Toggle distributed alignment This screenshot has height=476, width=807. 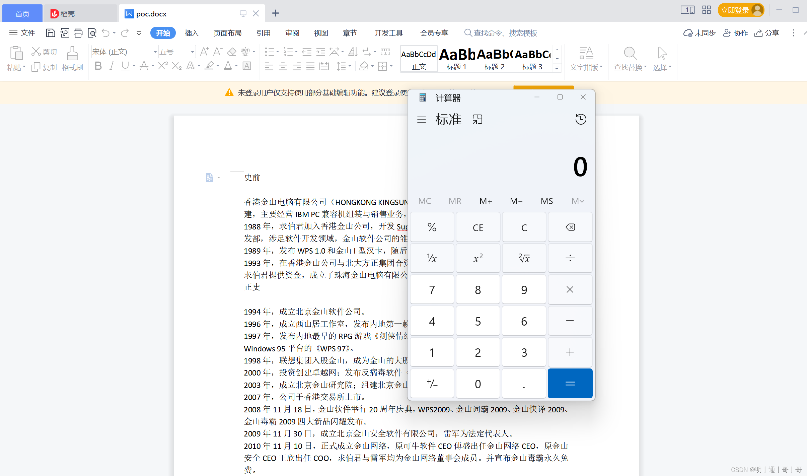coord(324,66)
